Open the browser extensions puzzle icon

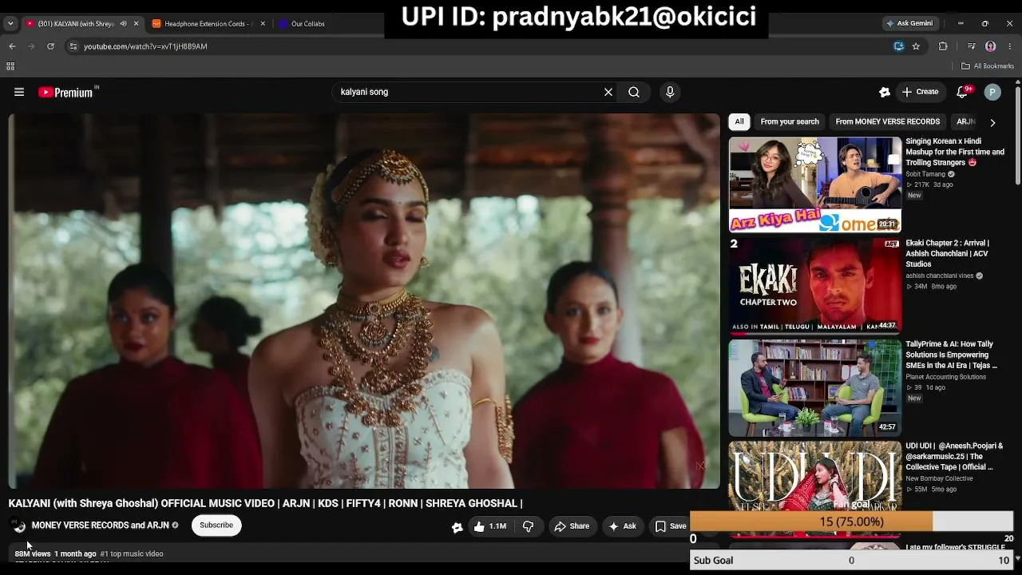coord(943,46)
